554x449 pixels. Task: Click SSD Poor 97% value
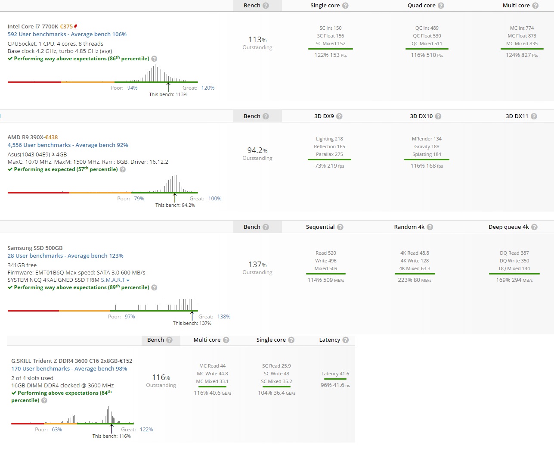point(130,317)
